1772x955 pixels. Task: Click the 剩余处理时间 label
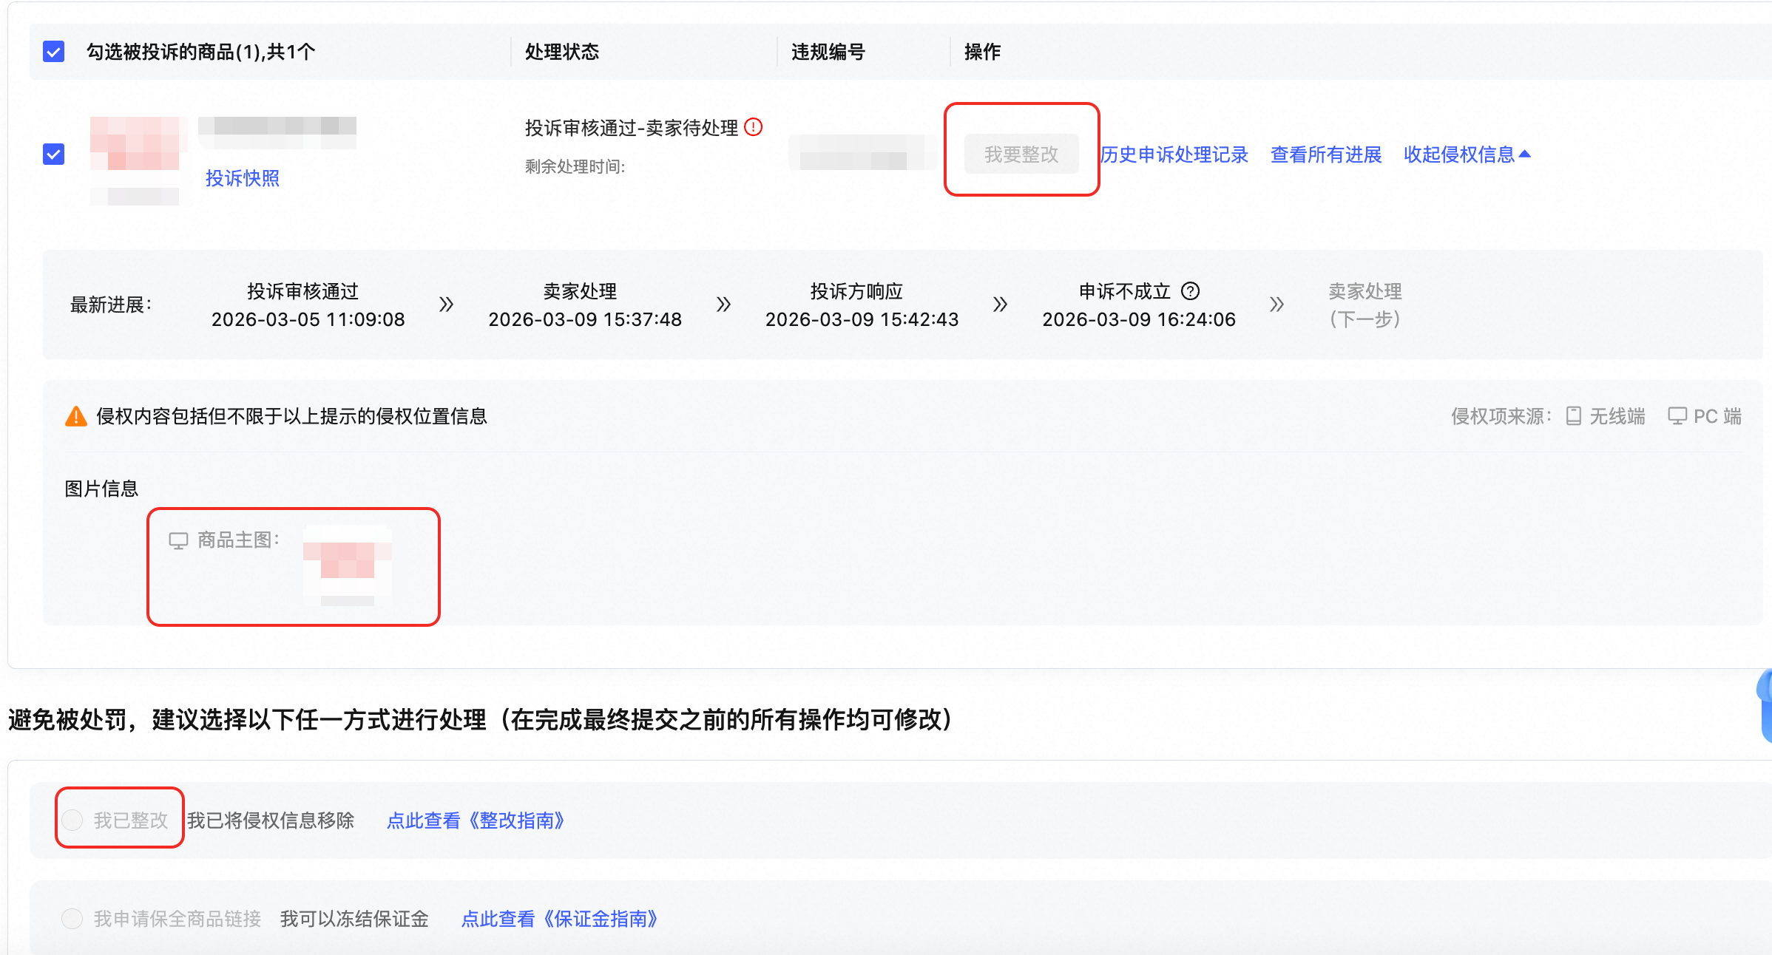(575, 167)
